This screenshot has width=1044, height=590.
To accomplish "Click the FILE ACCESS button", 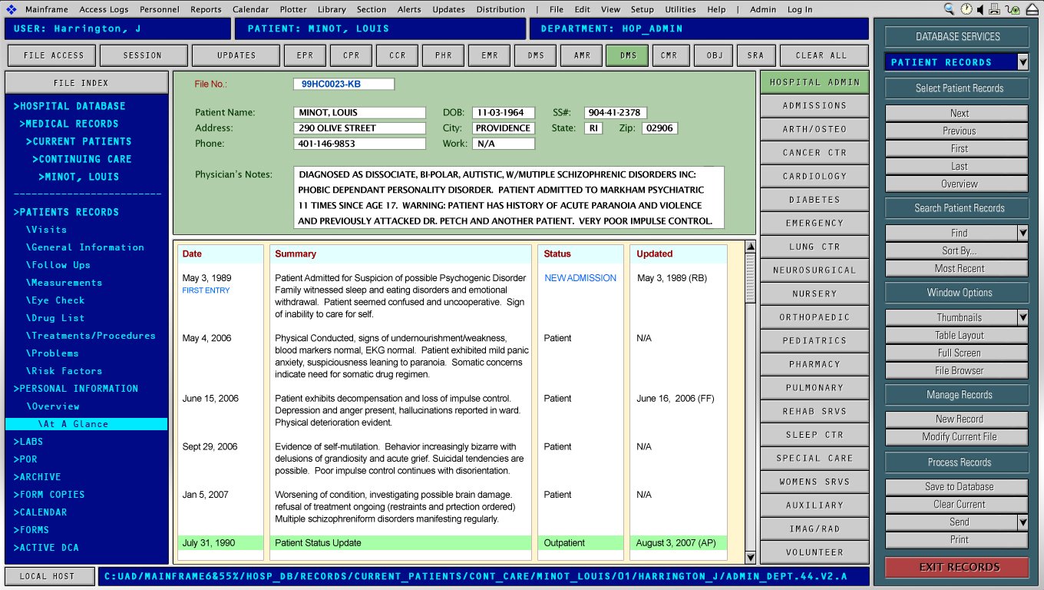I will (x=51, y=55).
